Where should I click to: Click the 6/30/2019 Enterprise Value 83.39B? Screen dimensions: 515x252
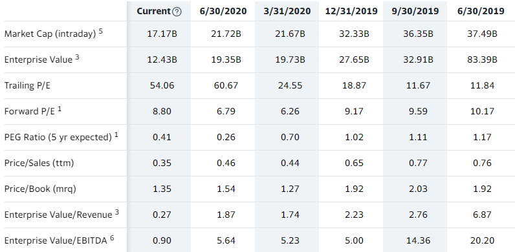click(x=482, y=59)
